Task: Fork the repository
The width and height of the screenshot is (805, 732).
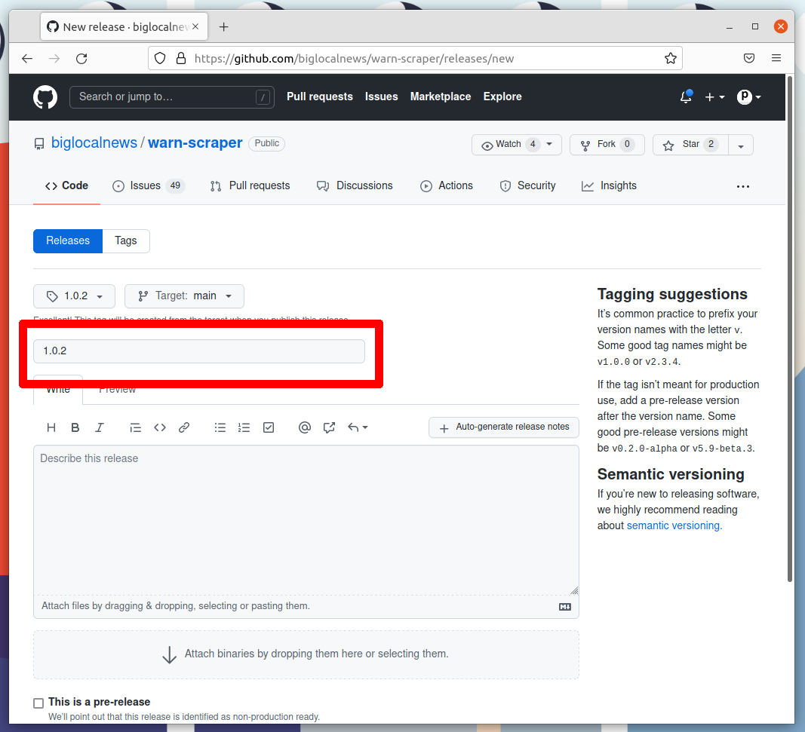Action: [607, 145]
